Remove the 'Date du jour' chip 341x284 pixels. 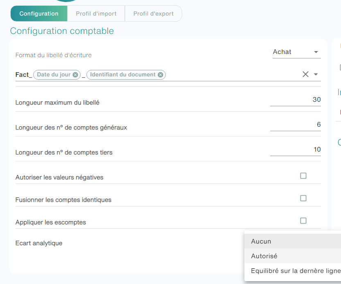[x=75, y=75]
